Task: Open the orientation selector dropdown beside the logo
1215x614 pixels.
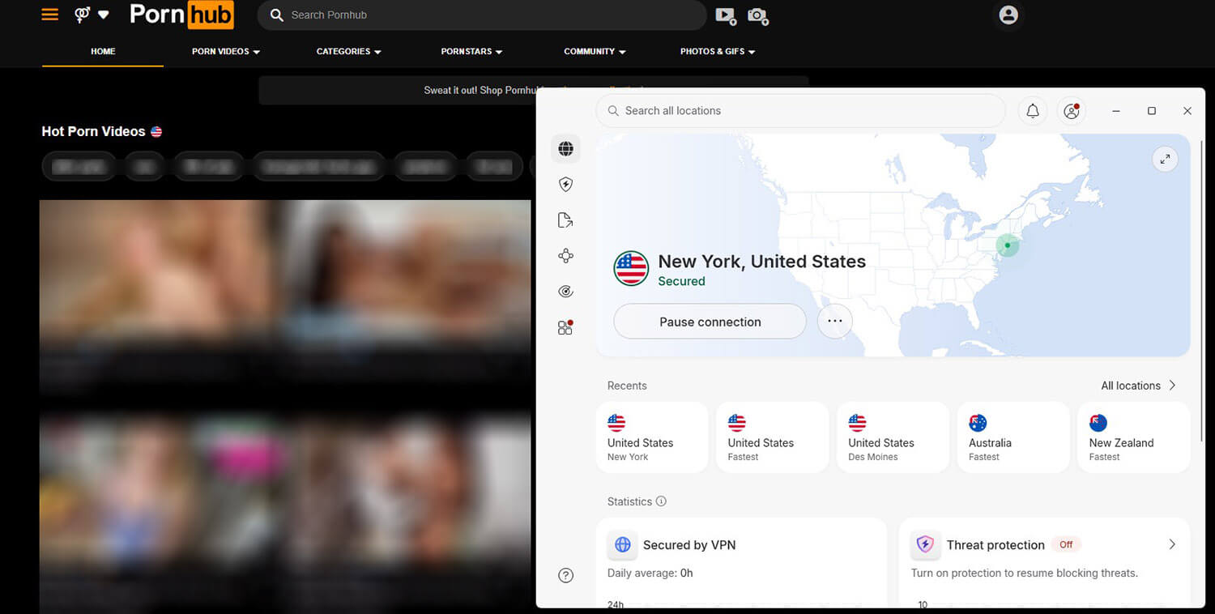Action: (92, 15)
